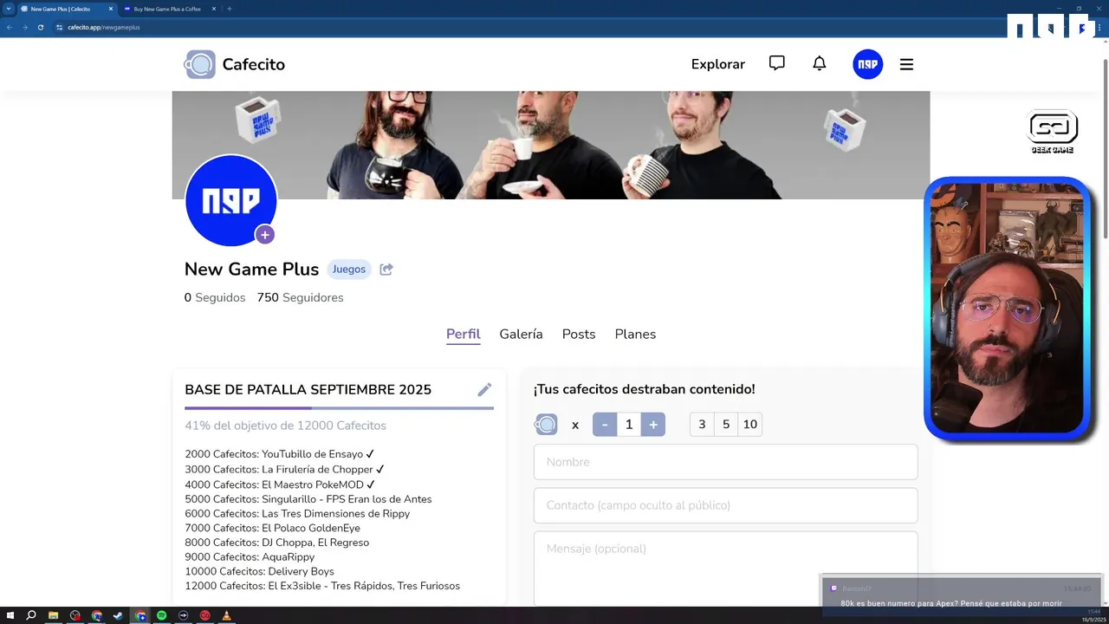Click the goal progress bar at 41%
Image resolution: width=1109 pixels, height=624 pixels.
point(339,407)
